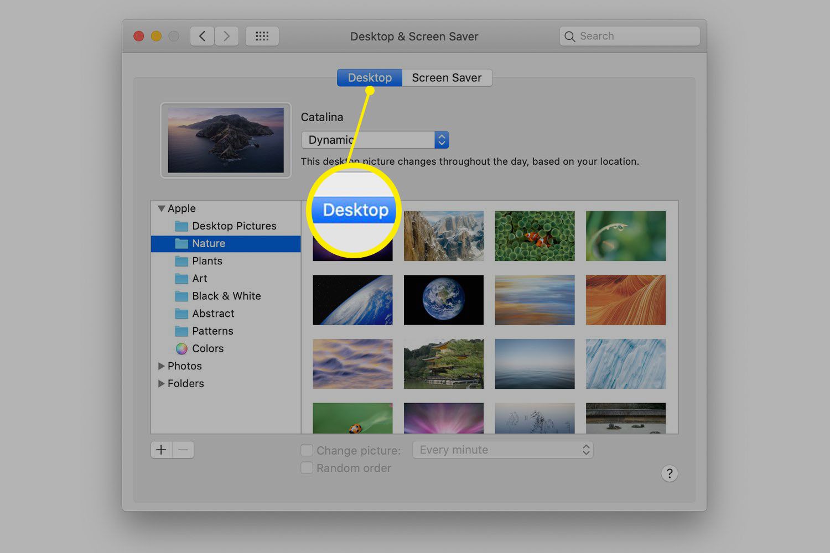Choose the zen rock garden wallpaper
This screenshot has height=553, width=830.
pos(626,418)
